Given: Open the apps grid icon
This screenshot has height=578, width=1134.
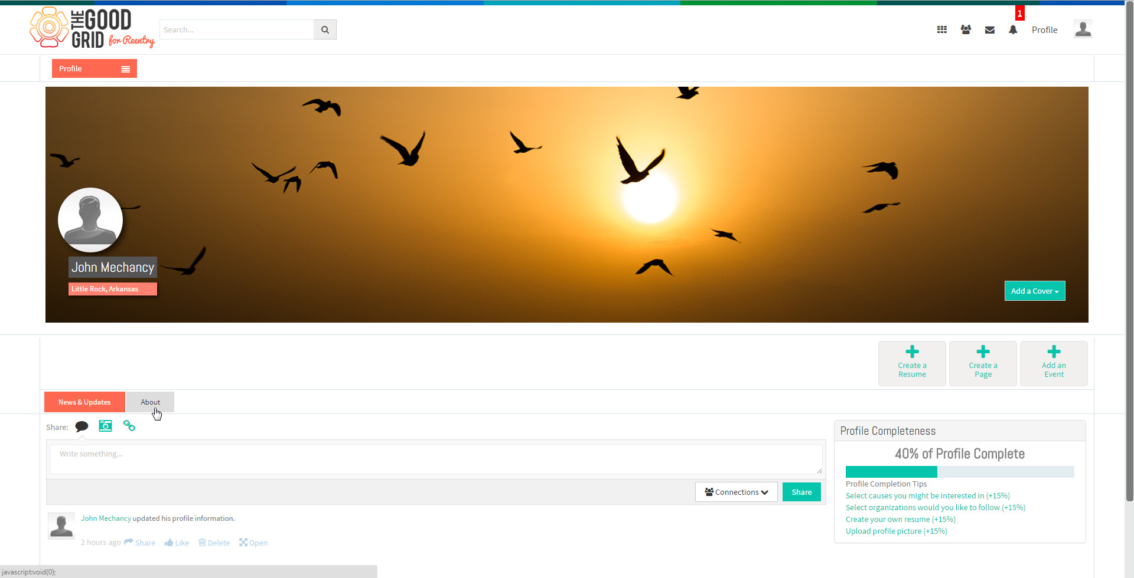Looking at the screenshot, I should click(942, 29).
